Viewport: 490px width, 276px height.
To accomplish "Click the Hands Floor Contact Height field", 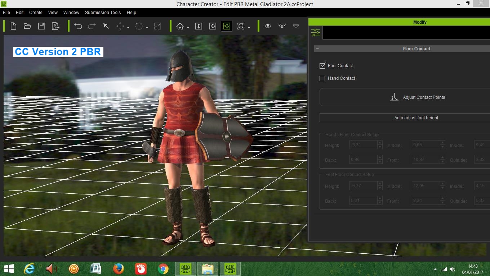I will tap(363, 145).
